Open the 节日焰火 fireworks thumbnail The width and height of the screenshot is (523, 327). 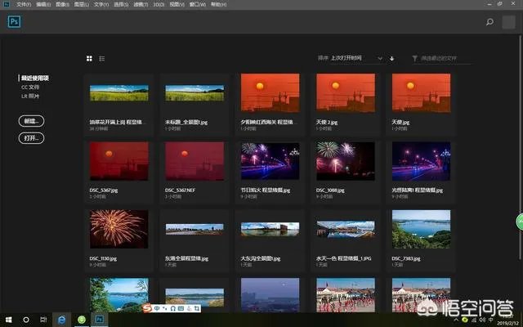[x=270, y=161]
